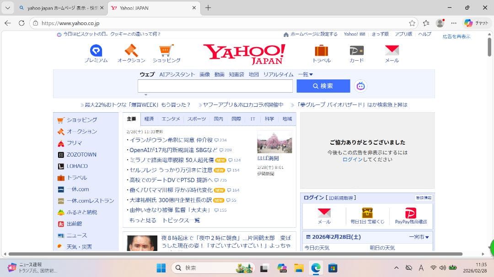Screen dimensions: 494x277
Task: Click the horizontal scrollbar at page bottom
Action: pos(236,254)
